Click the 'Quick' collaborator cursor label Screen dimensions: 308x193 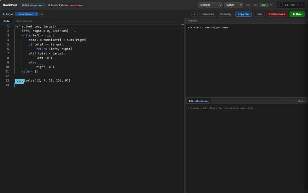pyautogui.click(x=19, y=81)
